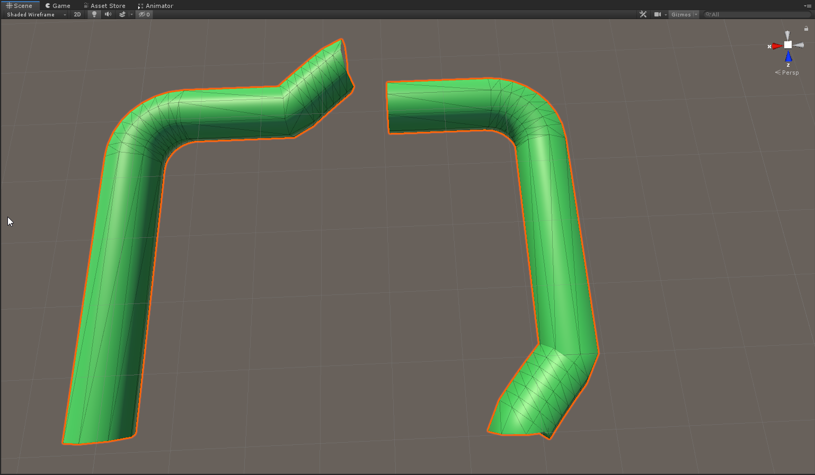Open the Shaded Wireframe draw mode dropdown
This screenshot has height=475, width=815.
[x=36, y=14]
